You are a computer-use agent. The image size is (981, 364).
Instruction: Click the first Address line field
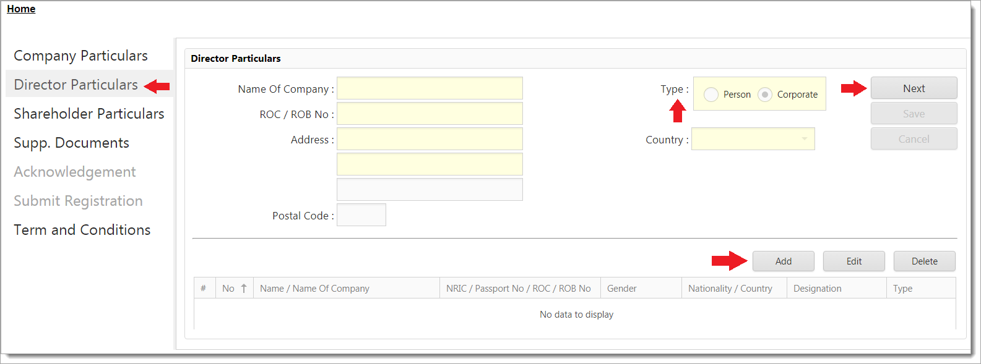pos(430,139)
